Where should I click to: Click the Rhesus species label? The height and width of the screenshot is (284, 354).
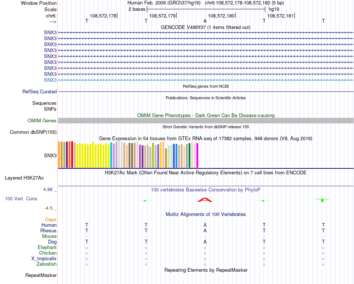pyautogui.click(x=48, y=230)
